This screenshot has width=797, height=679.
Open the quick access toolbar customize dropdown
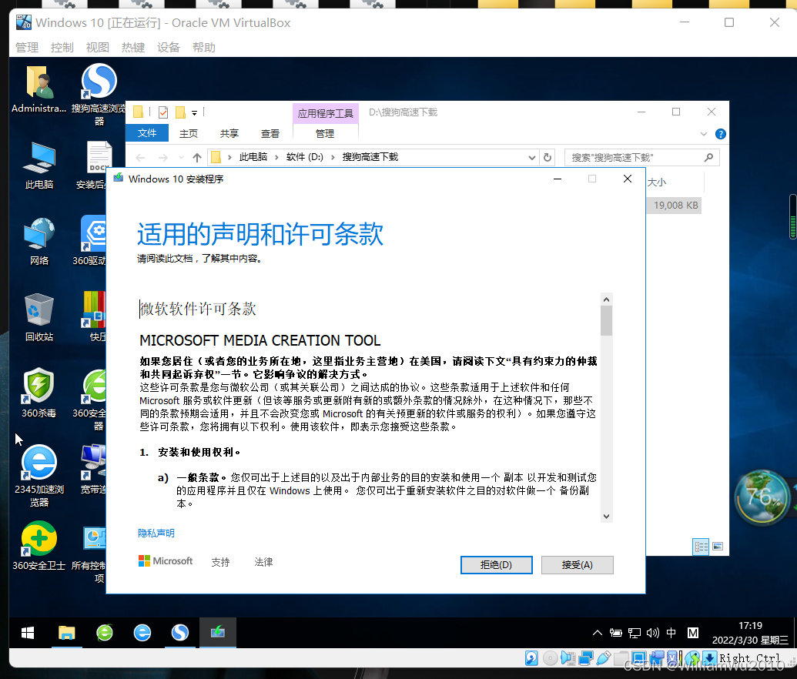[194, 113]
